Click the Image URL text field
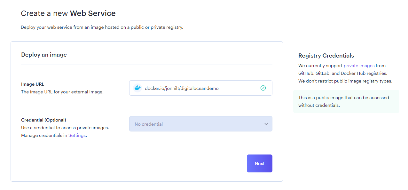408x190 pixels. (x=201, y=88)
